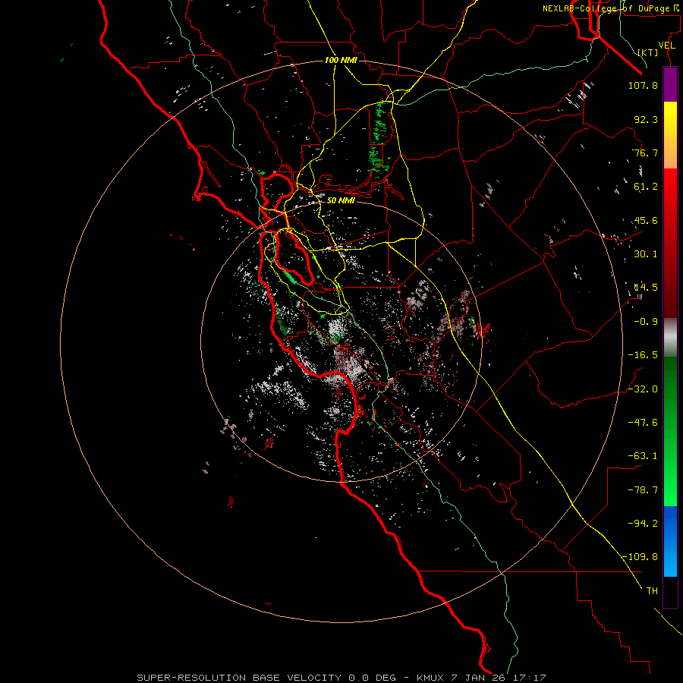Pick the green segment of the color bar
683x683 pixels.
tap(670, 431)
